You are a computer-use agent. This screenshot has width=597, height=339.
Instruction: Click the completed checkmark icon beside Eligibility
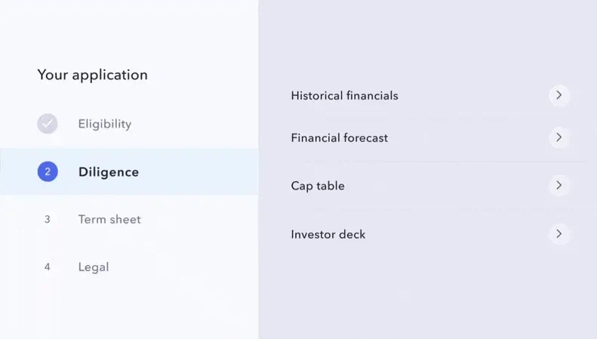pos(48,124)
